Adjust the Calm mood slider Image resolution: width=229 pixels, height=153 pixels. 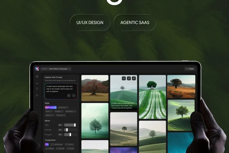[x=70, y=125]
